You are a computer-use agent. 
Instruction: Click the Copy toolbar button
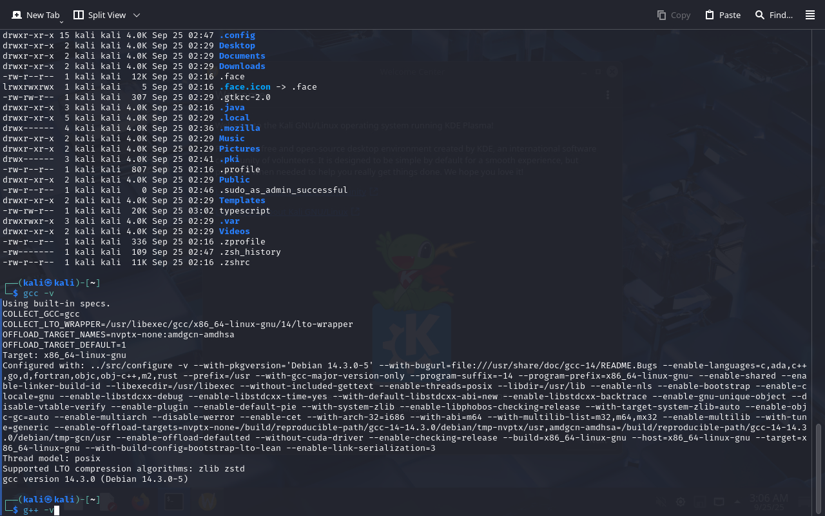[x=674, y=15]
